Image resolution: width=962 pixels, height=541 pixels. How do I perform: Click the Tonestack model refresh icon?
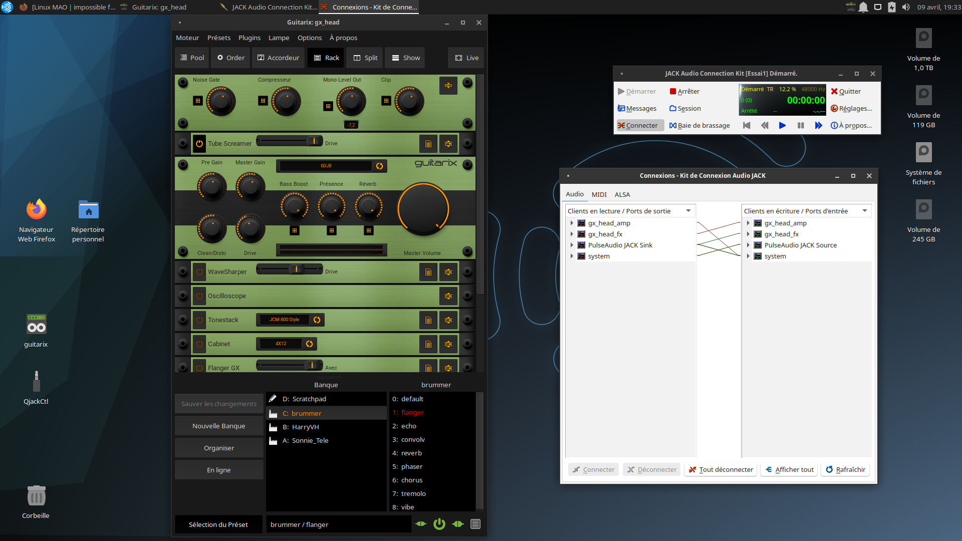[x=317, y=320]
